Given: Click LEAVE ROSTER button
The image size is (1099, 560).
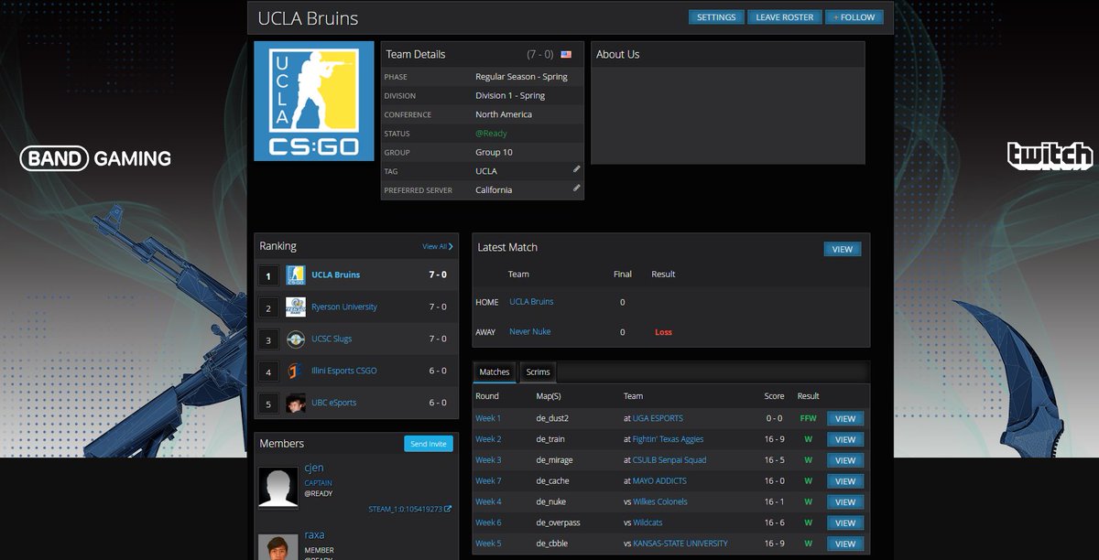Looking at the screenshot, I should pyautogui.click(x=785, y=17).
